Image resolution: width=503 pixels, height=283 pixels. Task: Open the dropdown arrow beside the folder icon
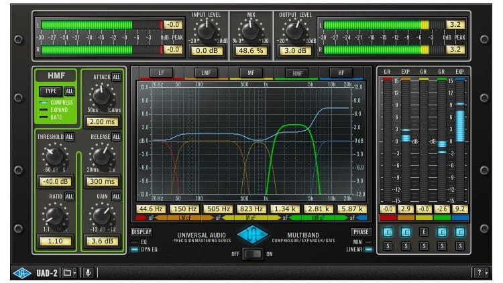[x=74, y=273]
